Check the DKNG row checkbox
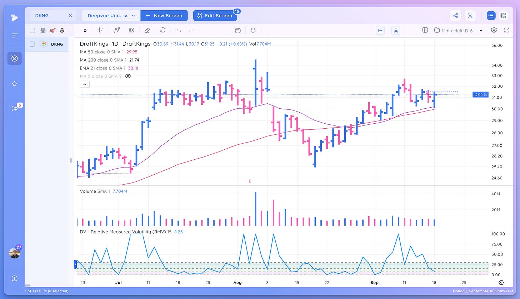This screenshot has width=520, height=299. click(32, 44)
